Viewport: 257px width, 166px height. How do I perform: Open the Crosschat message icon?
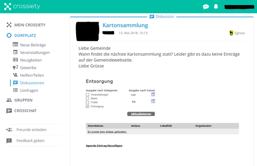point(9,111)
